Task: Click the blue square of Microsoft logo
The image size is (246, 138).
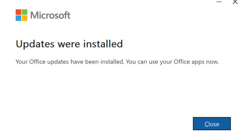Action: 18,18
